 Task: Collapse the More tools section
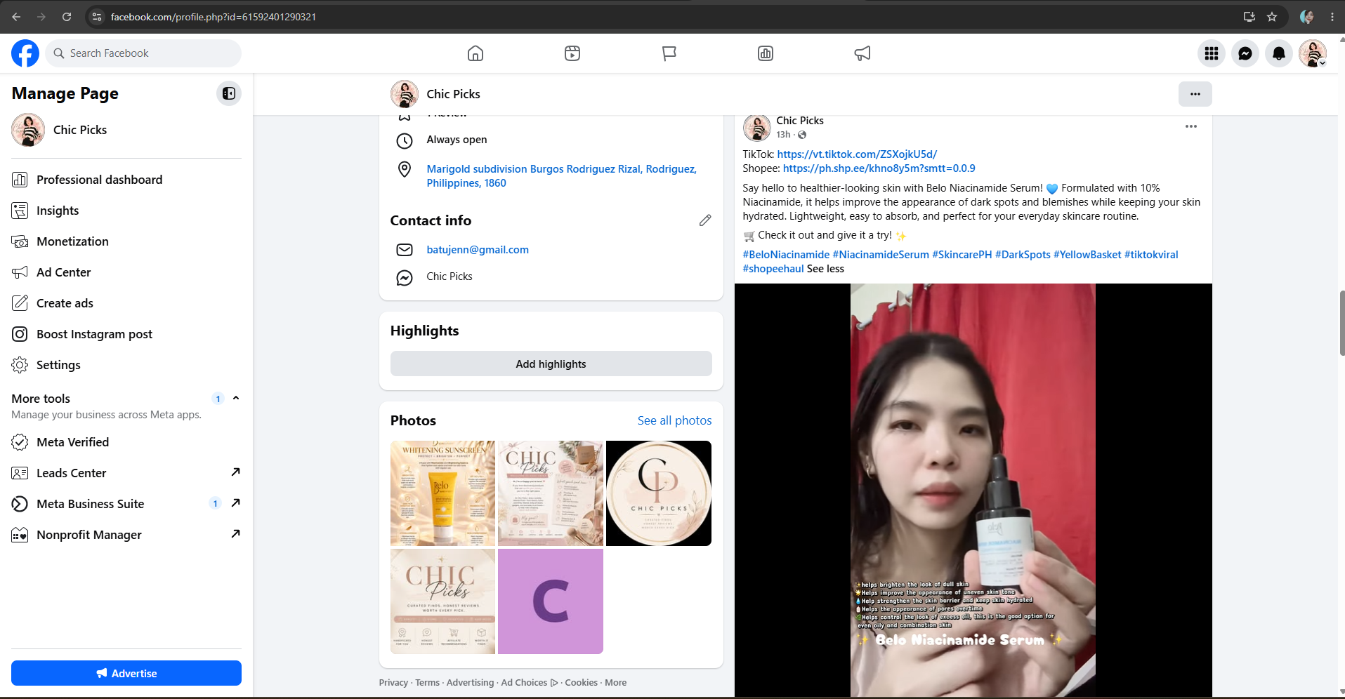click(x=236, y=398)
